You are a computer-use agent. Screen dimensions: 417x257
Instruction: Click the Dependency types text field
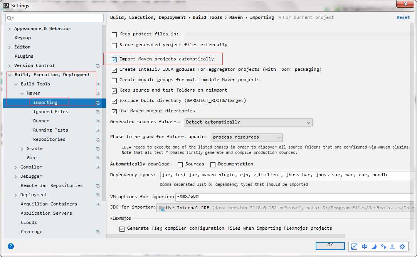click(x=287, y=175)
